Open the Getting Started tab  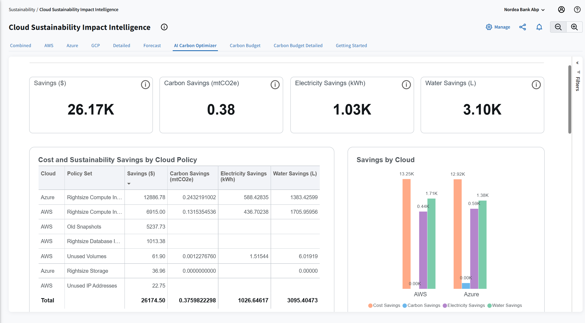click(351, 46)
